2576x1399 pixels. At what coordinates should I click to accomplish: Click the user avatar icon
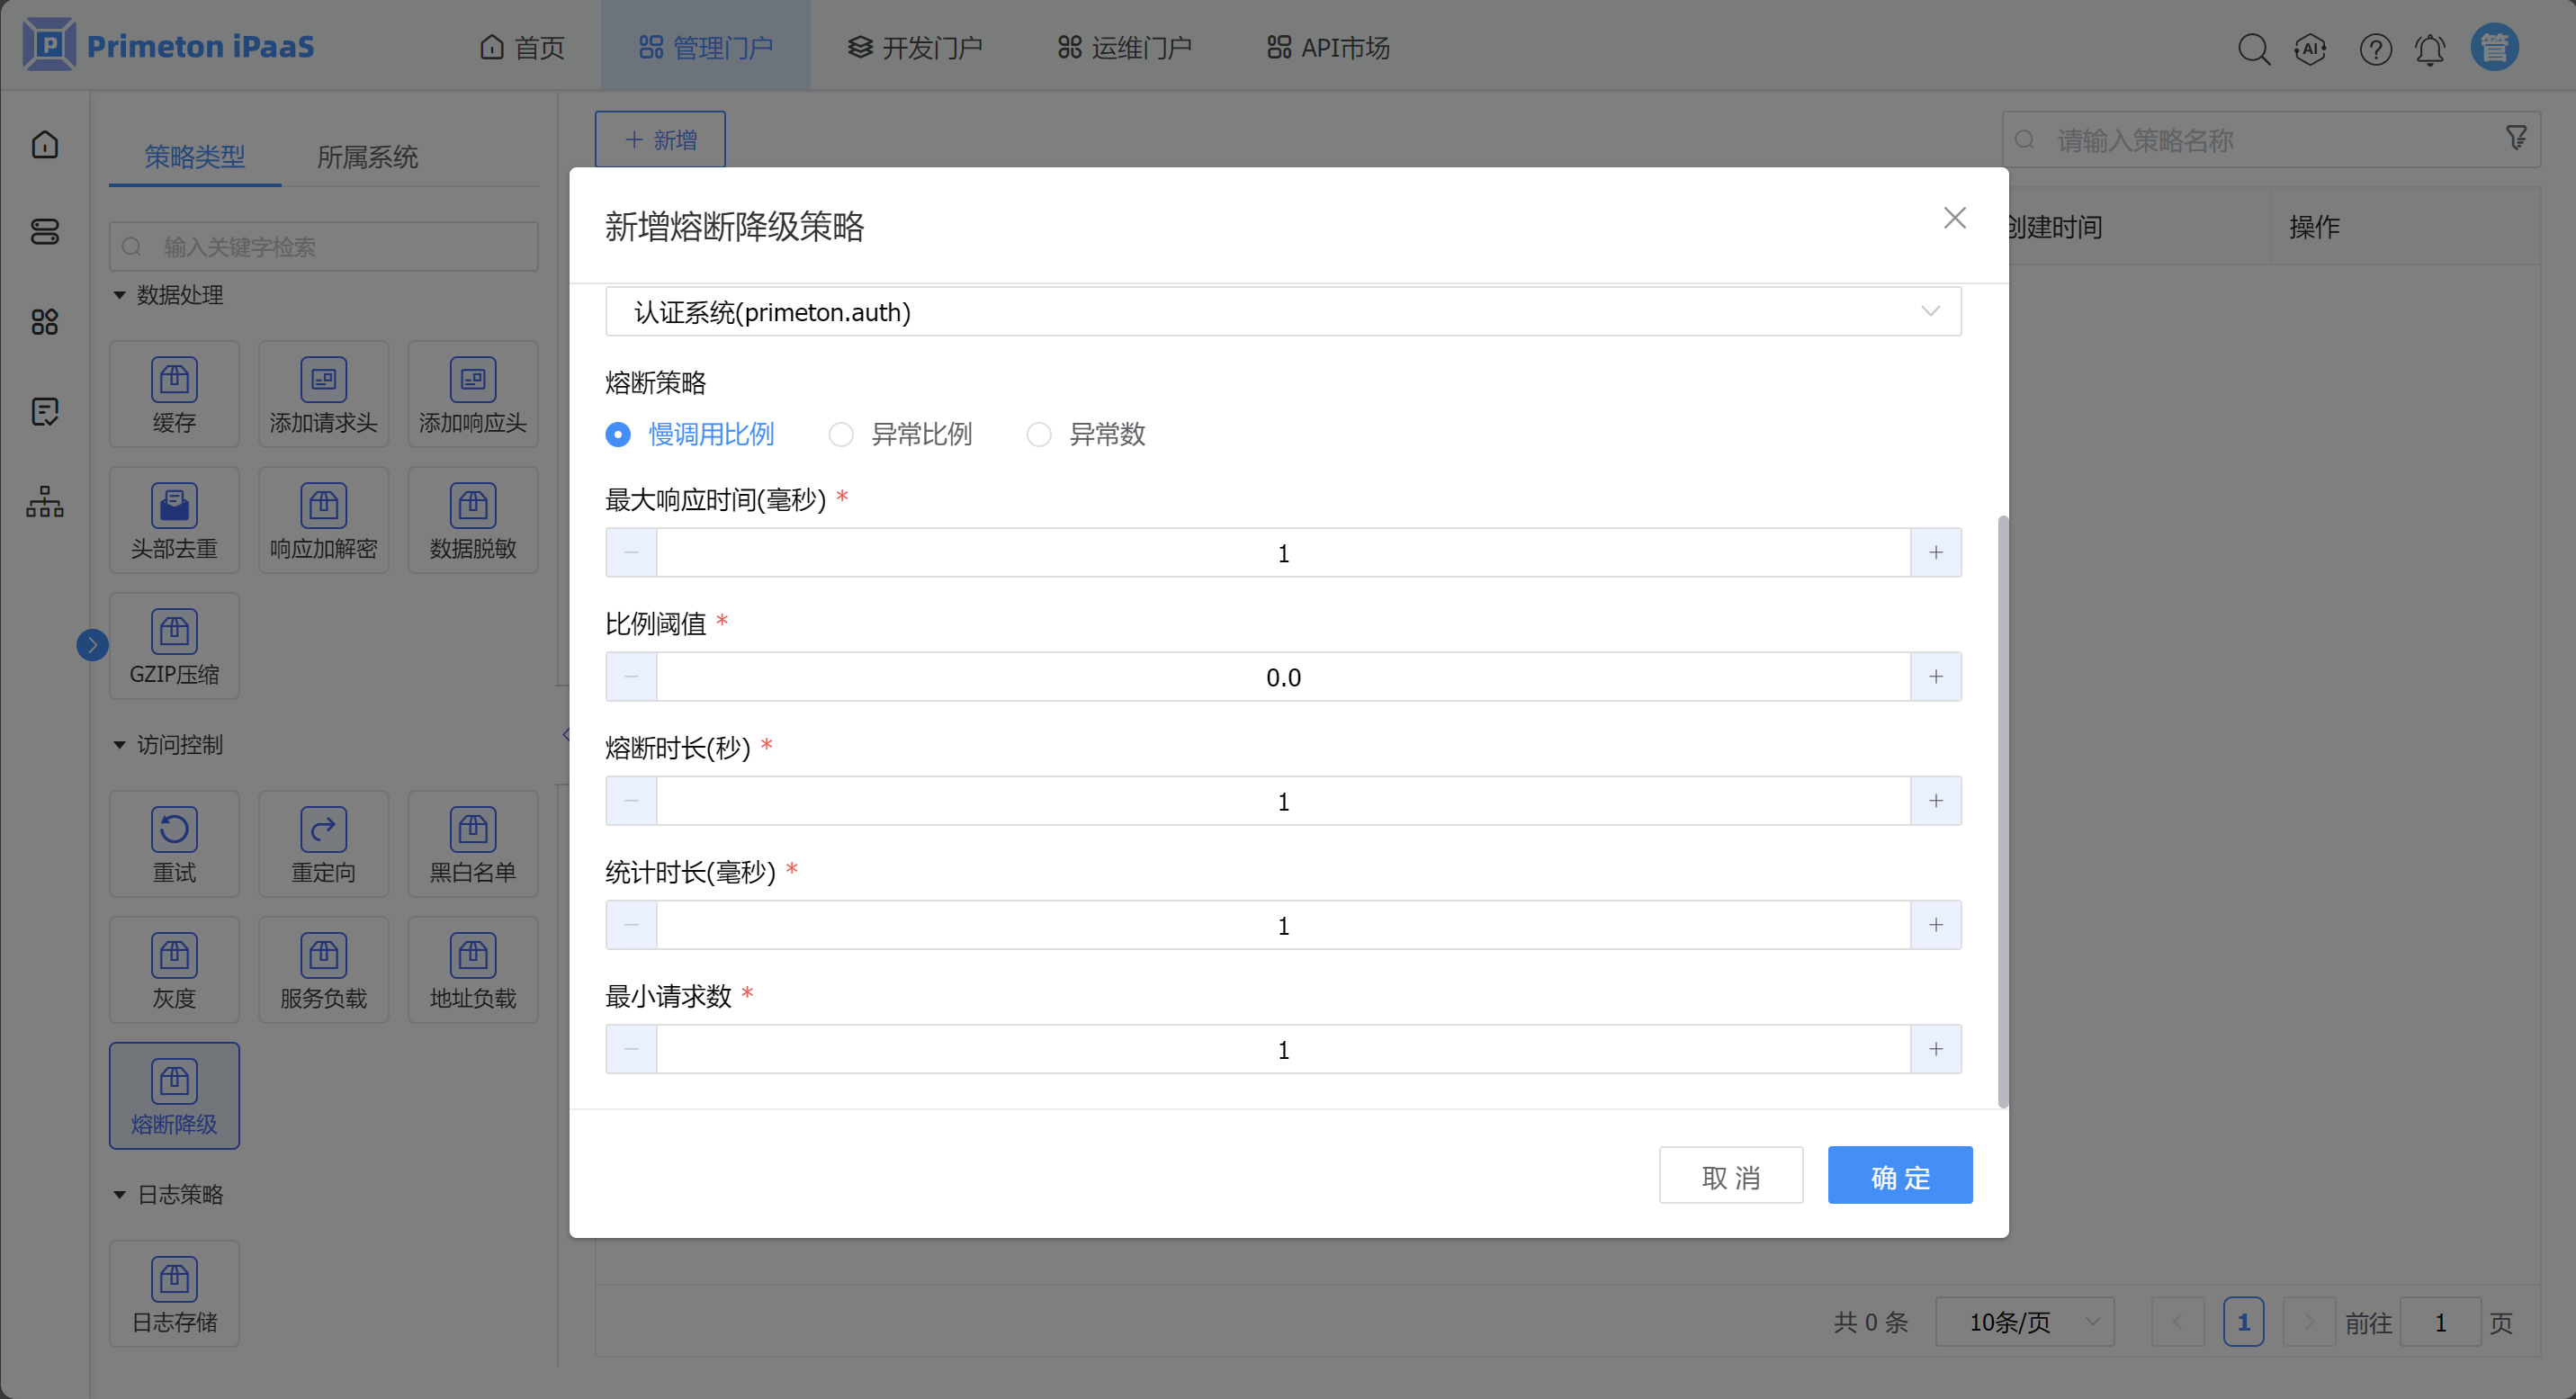click(x=2494, y=47)
